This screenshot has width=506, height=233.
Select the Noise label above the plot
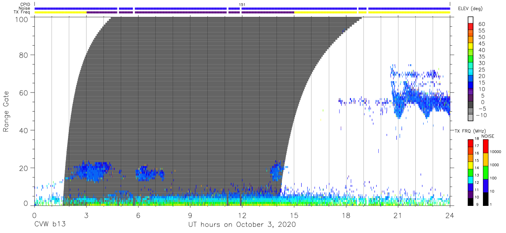point(25,8)
